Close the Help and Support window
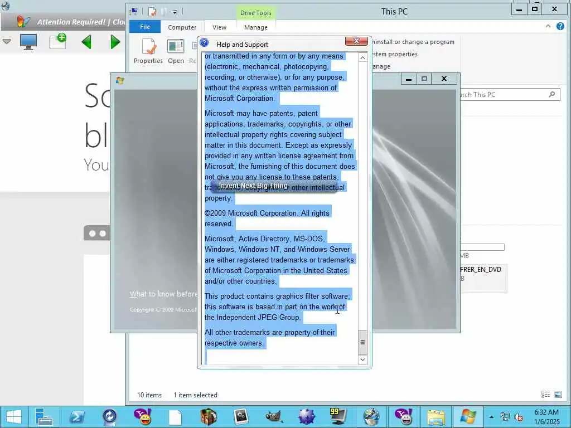Image resolution: width=571 pixels, height=428 pixels. coord(356,41)
